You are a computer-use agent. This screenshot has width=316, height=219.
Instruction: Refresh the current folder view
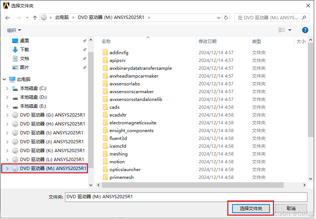(226, 18)
